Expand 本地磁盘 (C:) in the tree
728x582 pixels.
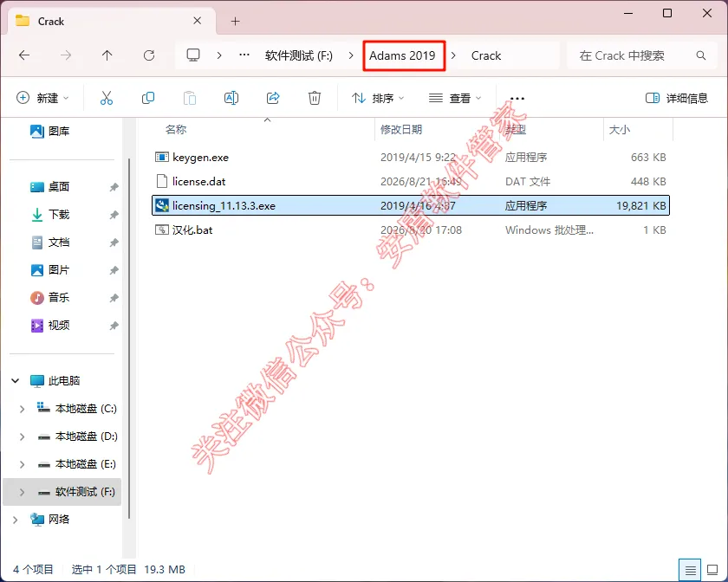(22, 409)
